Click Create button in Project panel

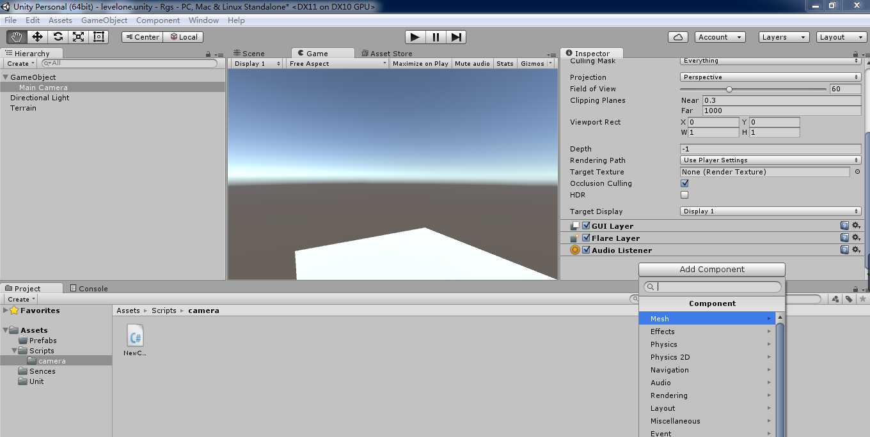21,299
